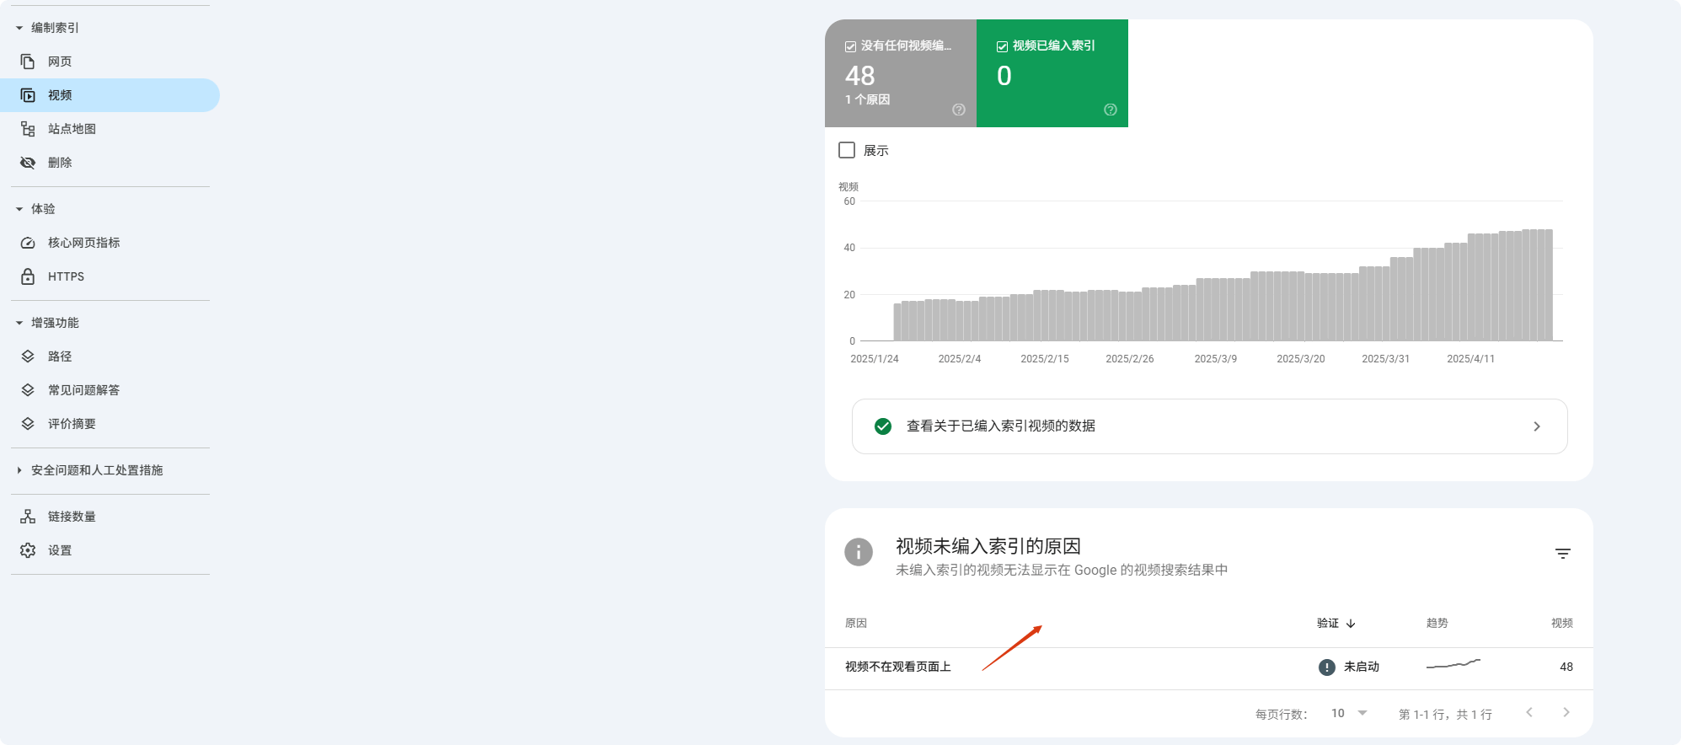Image resolution: width=1681 pixels, height=745 pixels.
Task: Click help icon on the green indexed card
Action: (1111, 110)
